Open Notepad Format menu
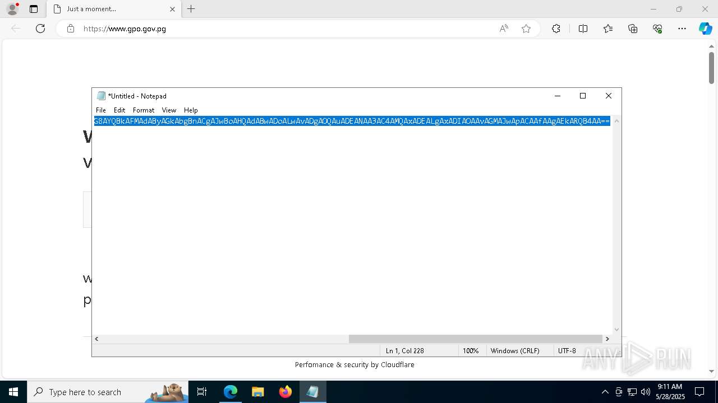The width and height of the screenshot is (718, 403). pyautogui.click(x=144, y=110)
